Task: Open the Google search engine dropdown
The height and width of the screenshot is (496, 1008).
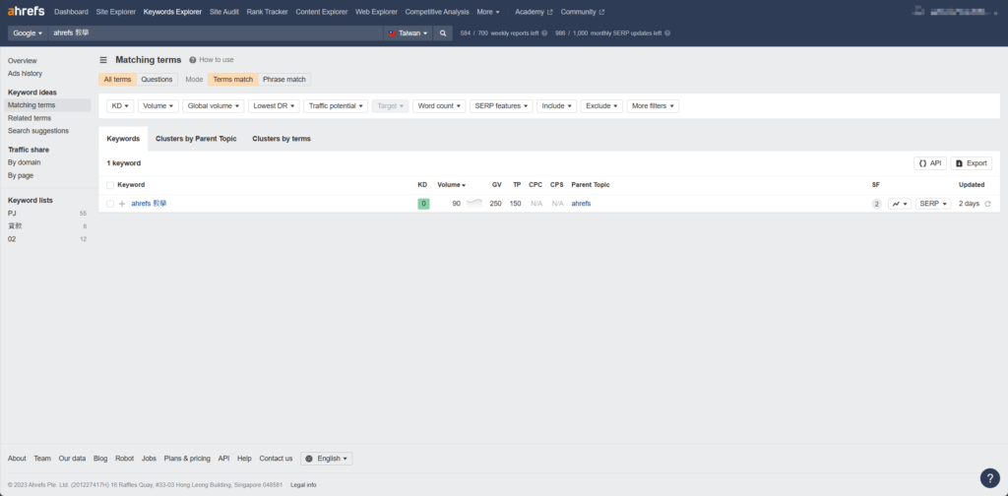Action: [28, 32]
